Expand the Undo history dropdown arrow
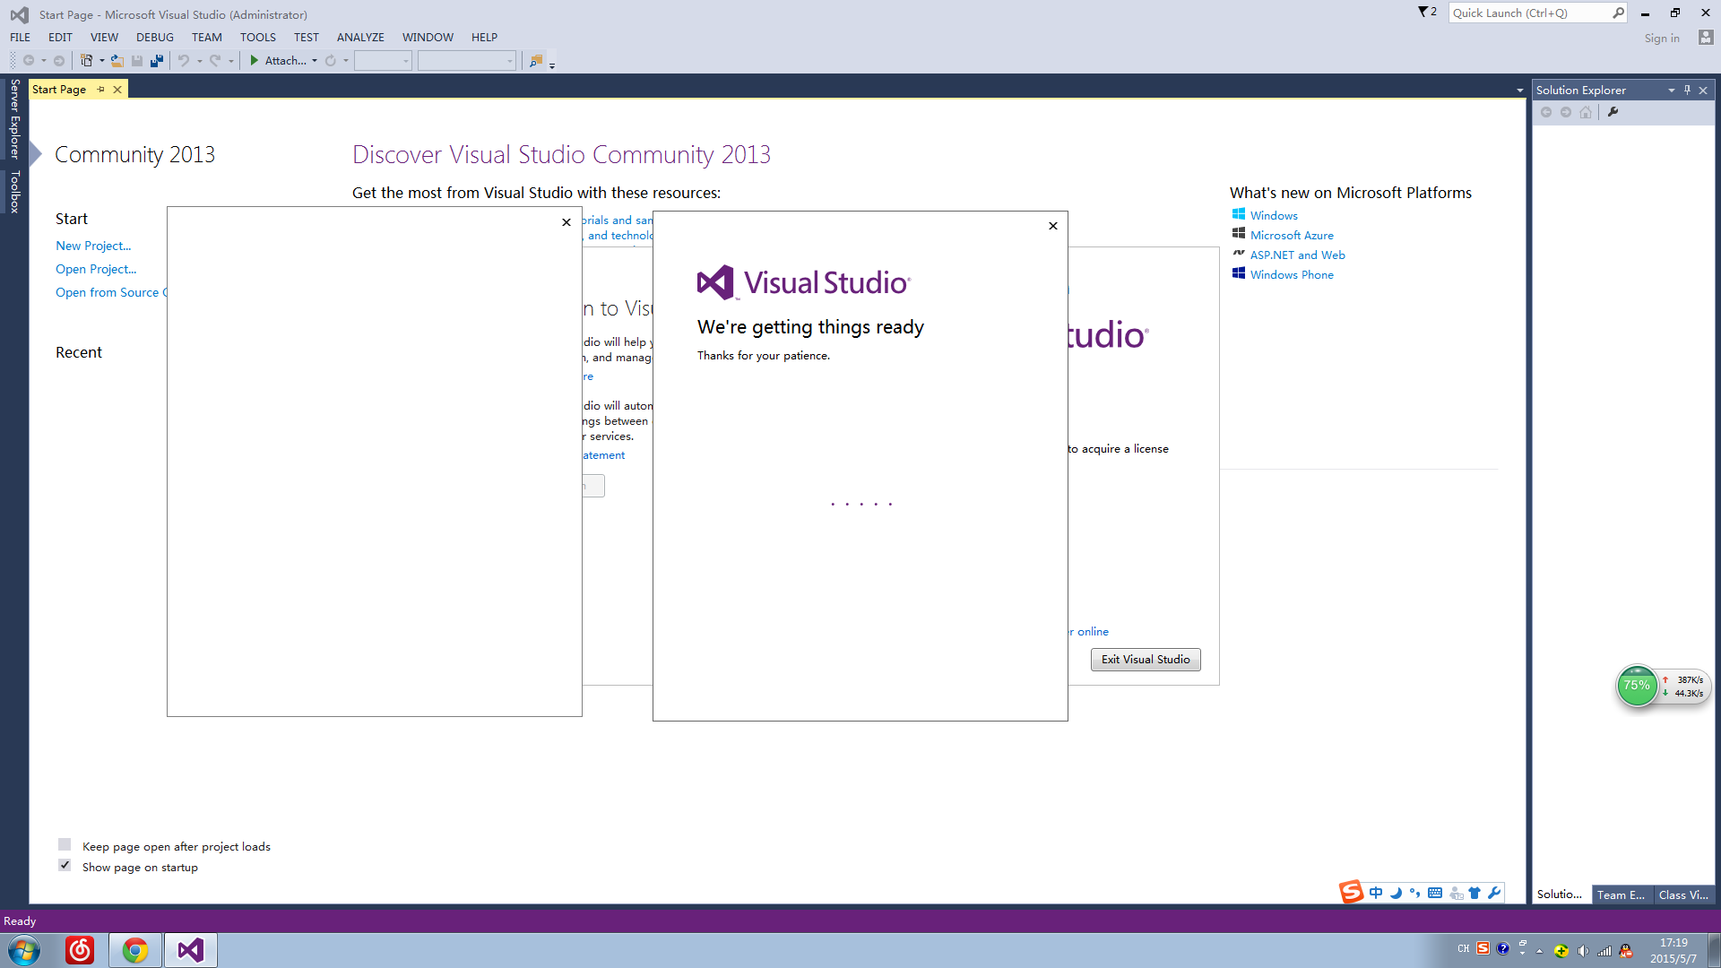The width and height of the screenshot is (1721, 968). (199, 61)
